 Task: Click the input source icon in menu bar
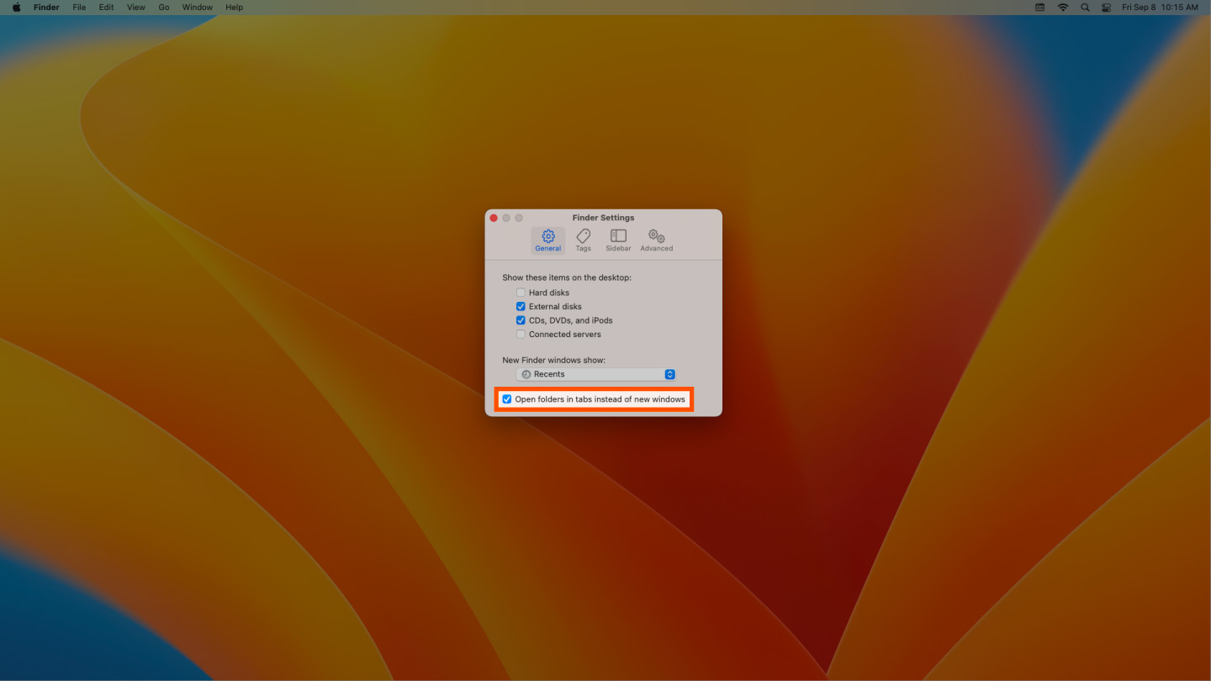[1039, 7]
